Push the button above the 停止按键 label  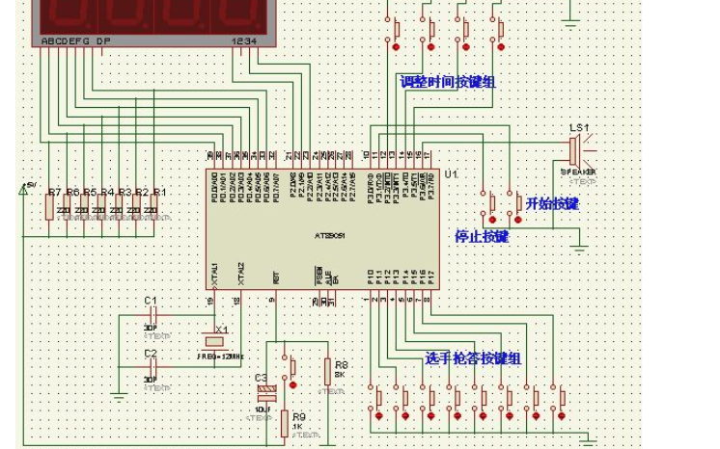click(x=488, y=206)
